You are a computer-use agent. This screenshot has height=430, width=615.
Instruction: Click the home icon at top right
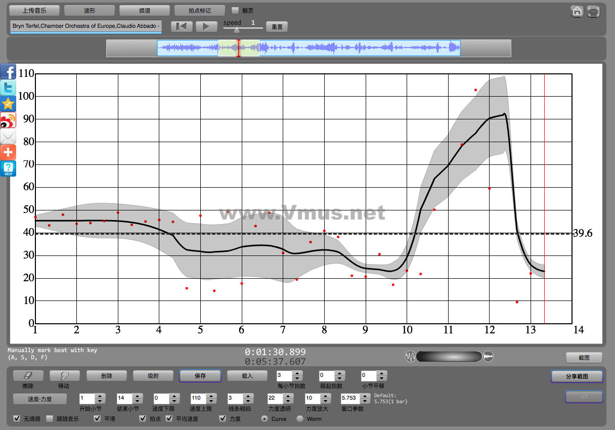(577, 12)
